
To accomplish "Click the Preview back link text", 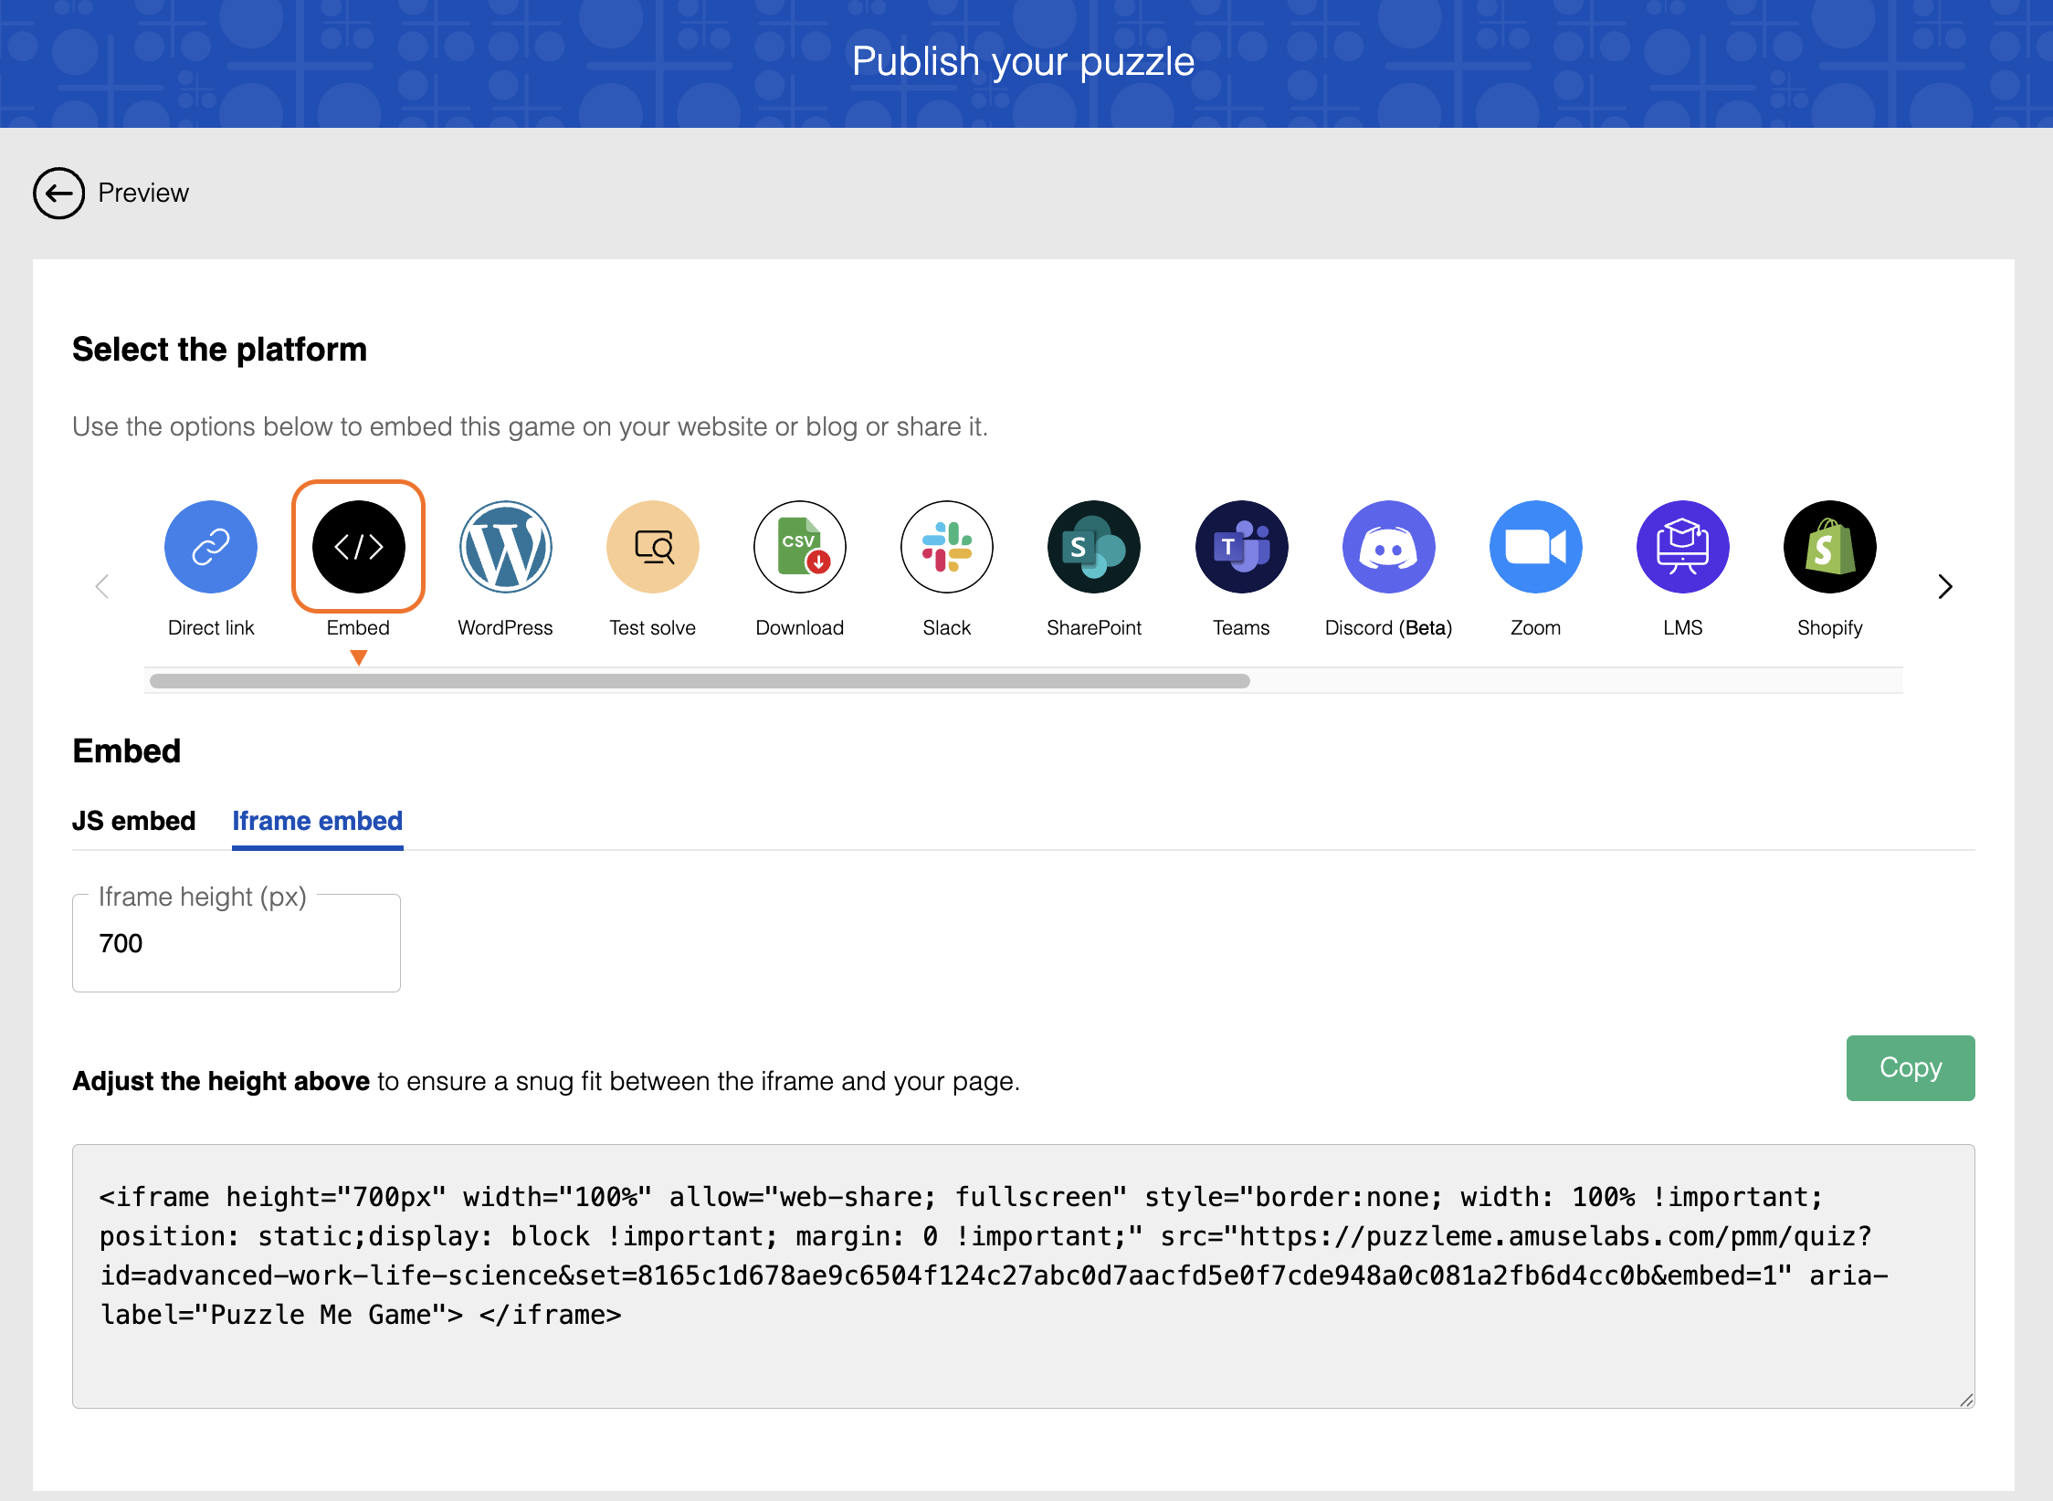I will 143,193.
